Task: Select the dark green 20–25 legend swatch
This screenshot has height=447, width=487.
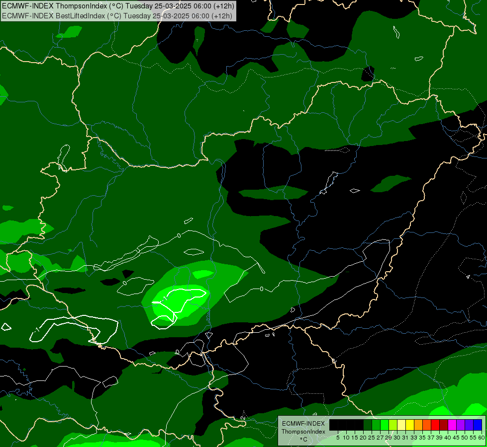Action: pos(368,425)
